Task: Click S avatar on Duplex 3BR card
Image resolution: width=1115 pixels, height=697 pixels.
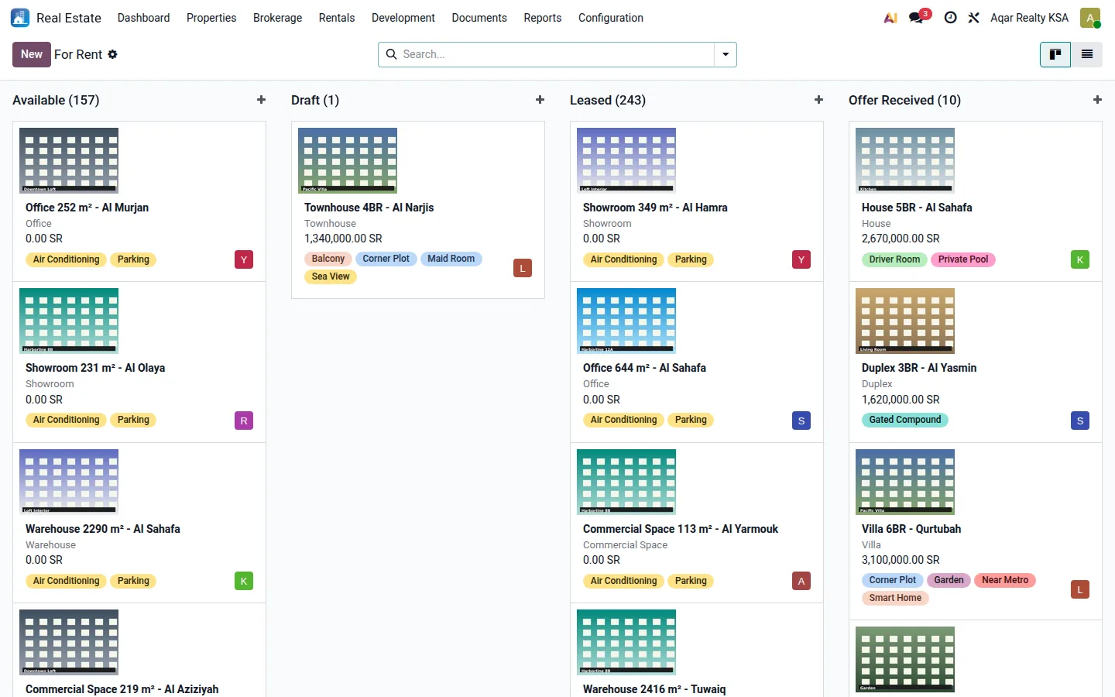Action: [x=1080, y=421]
